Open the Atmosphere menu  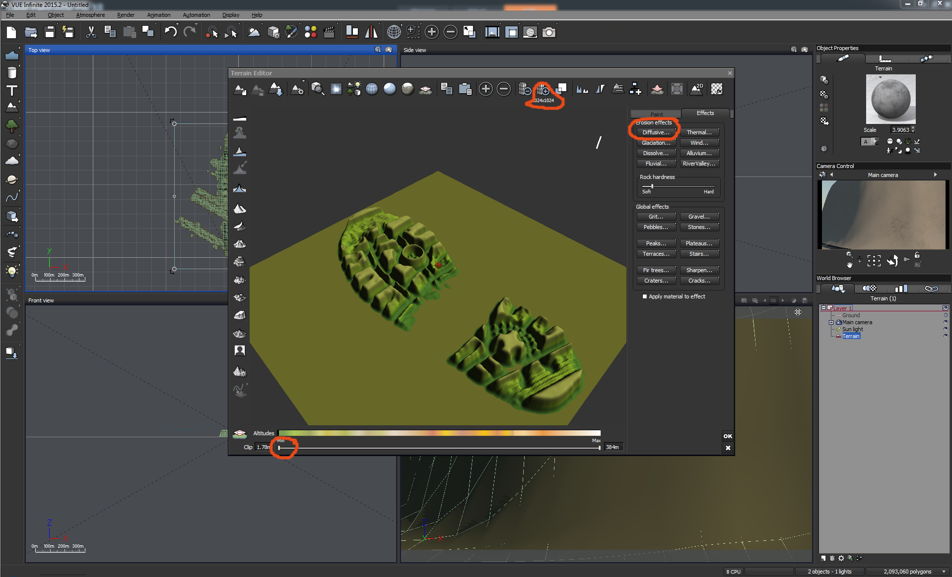point(90,15)
